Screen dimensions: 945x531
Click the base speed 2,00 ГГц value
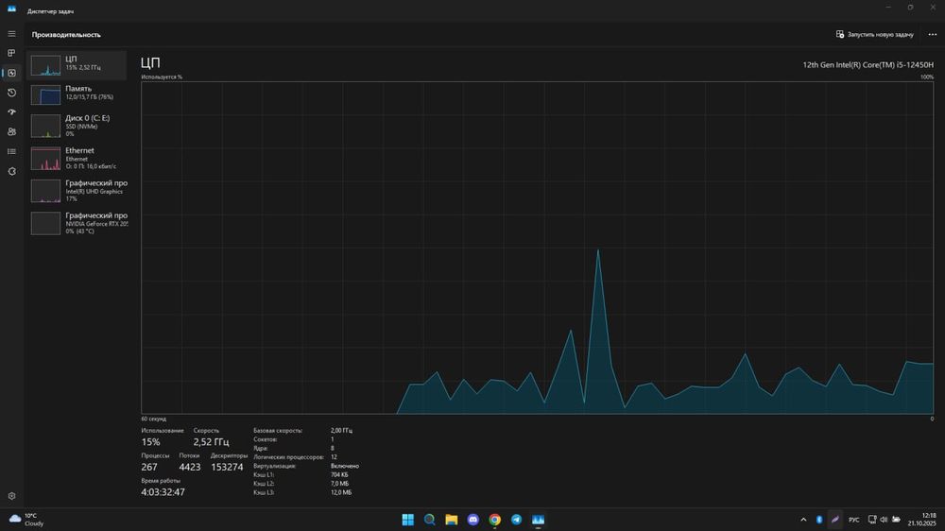341,430
